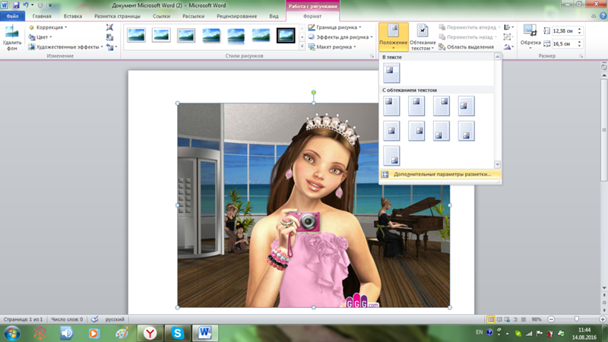Switch to Full Screen Reading view

[499, 319]
